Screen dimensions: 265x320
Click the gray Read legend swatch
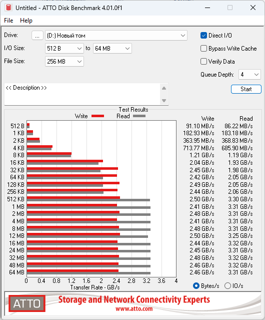pos(139,116)
